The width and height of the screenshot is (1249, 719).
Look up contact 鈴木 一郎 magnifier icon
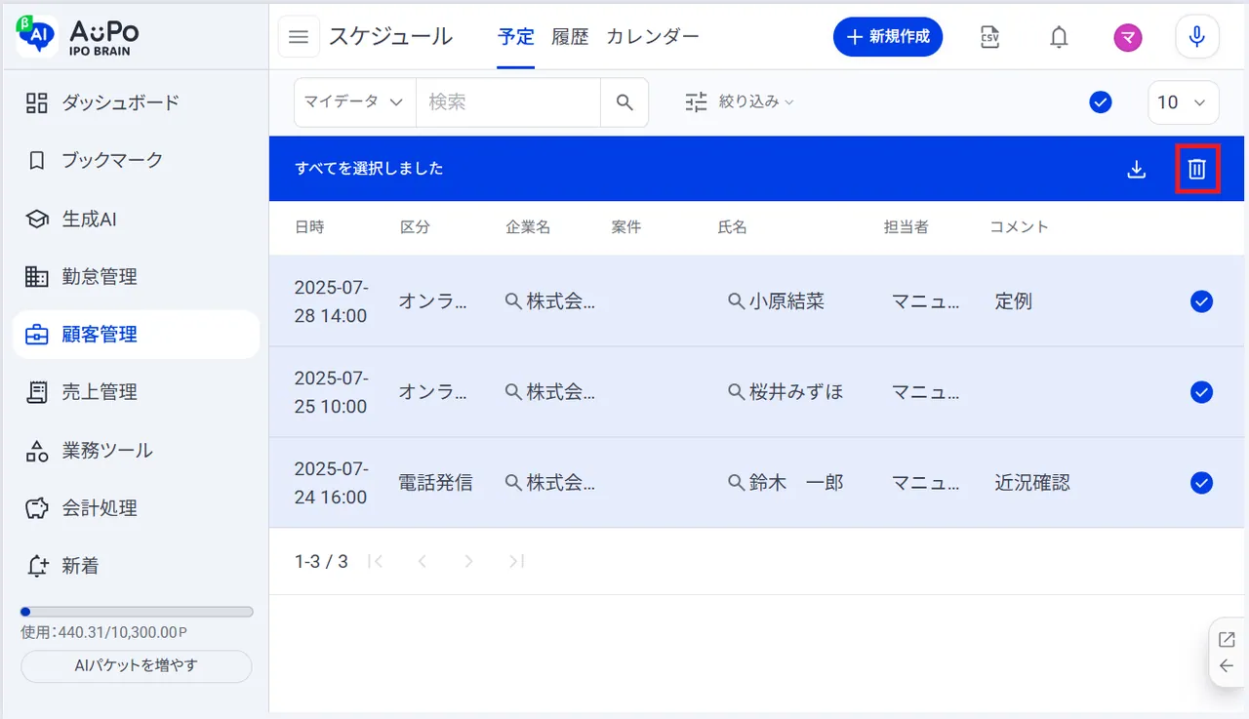coord(737,483)
